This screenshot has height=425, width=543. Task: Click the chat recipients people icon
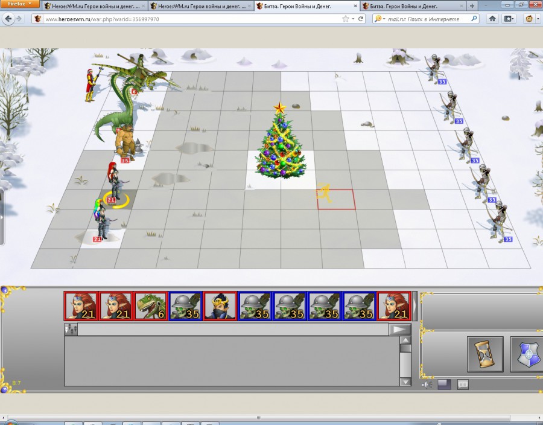[71, 330]
